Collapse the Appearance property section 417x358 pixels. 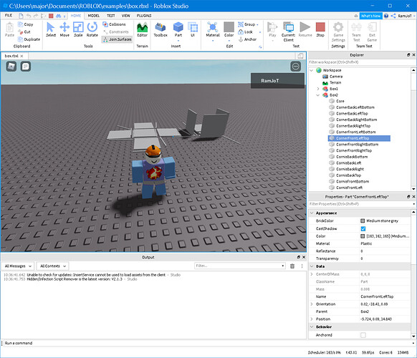pyautogui.click(x=312, y=213)
